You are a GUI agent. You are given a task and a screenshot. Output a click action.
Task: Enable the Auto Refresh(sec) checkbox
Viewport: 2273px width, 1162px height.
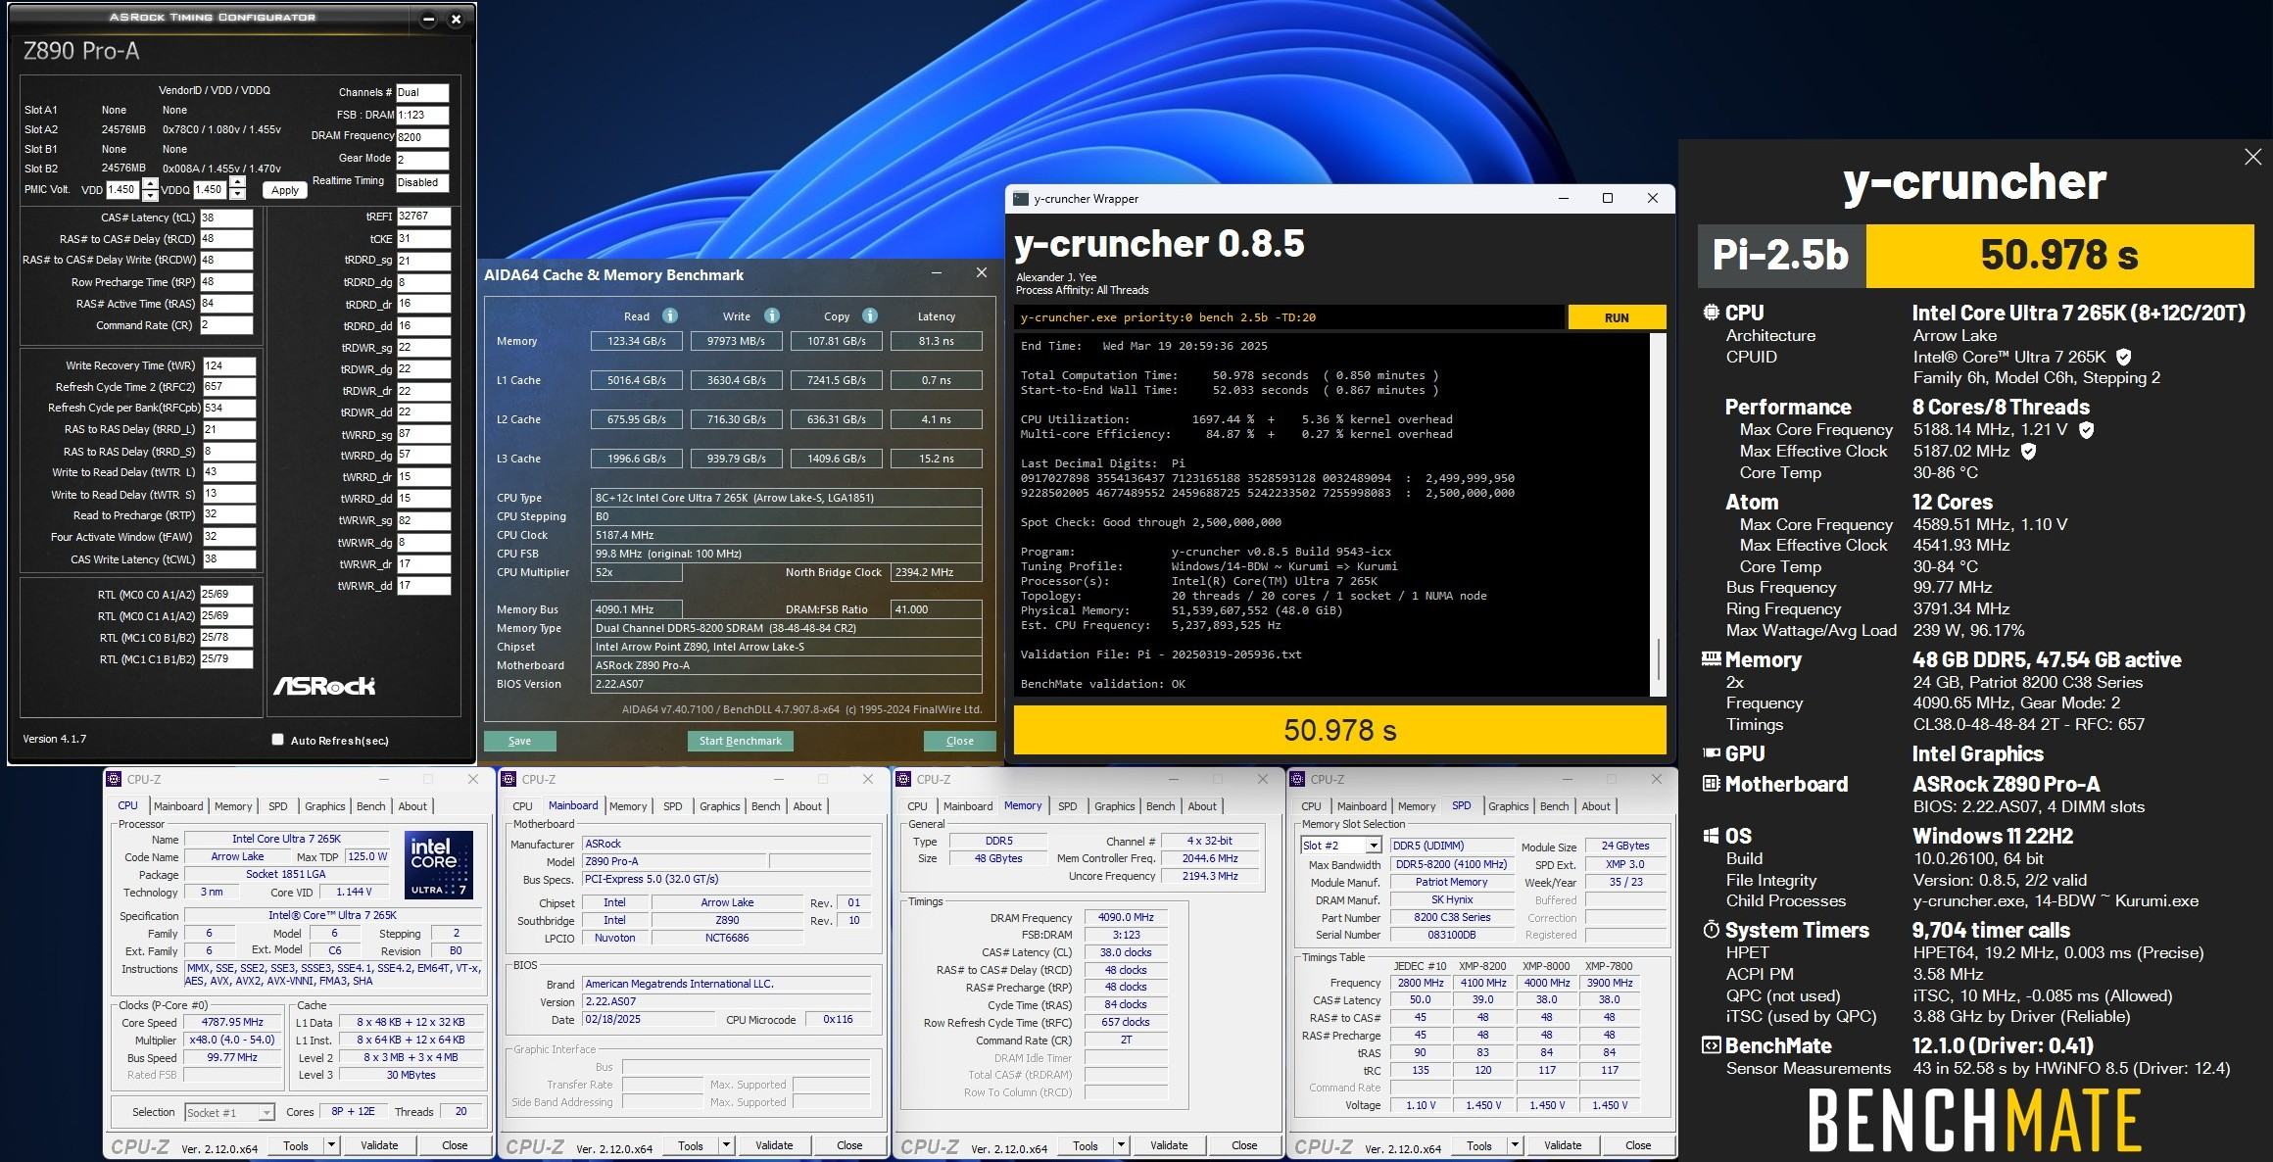277,740
